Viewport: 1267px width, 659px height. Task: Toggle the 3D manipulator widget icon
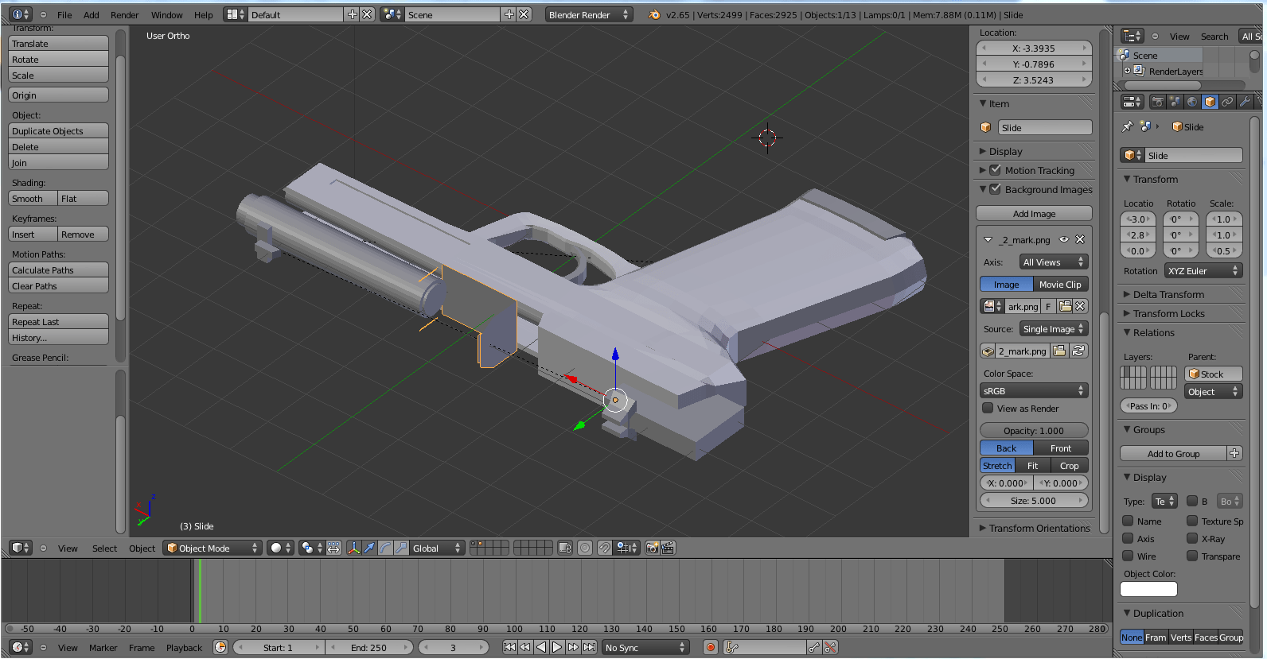(x=353, y=548)
